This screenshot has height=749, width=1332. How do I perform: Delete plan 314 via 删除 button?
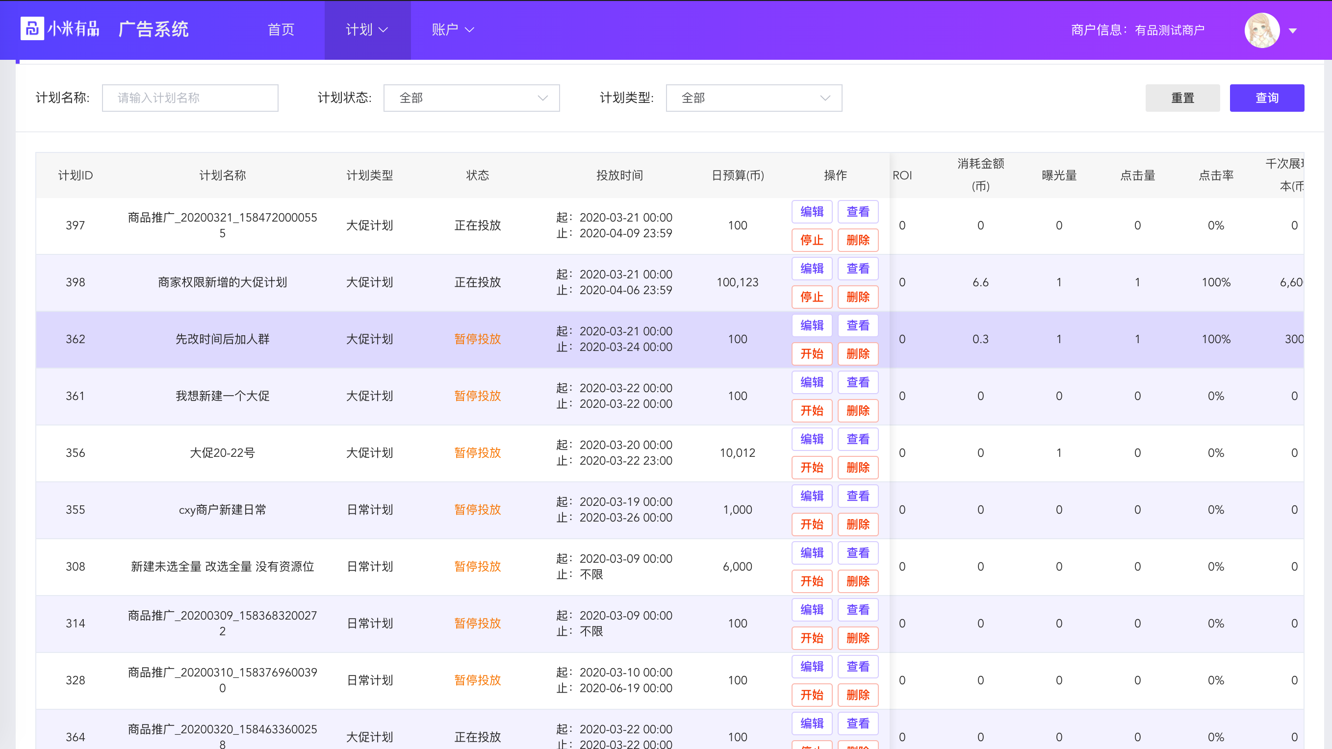(857, 638)
